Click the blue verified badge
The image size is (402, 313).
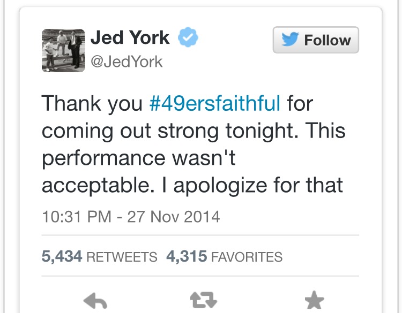click(x=188, y=39)
